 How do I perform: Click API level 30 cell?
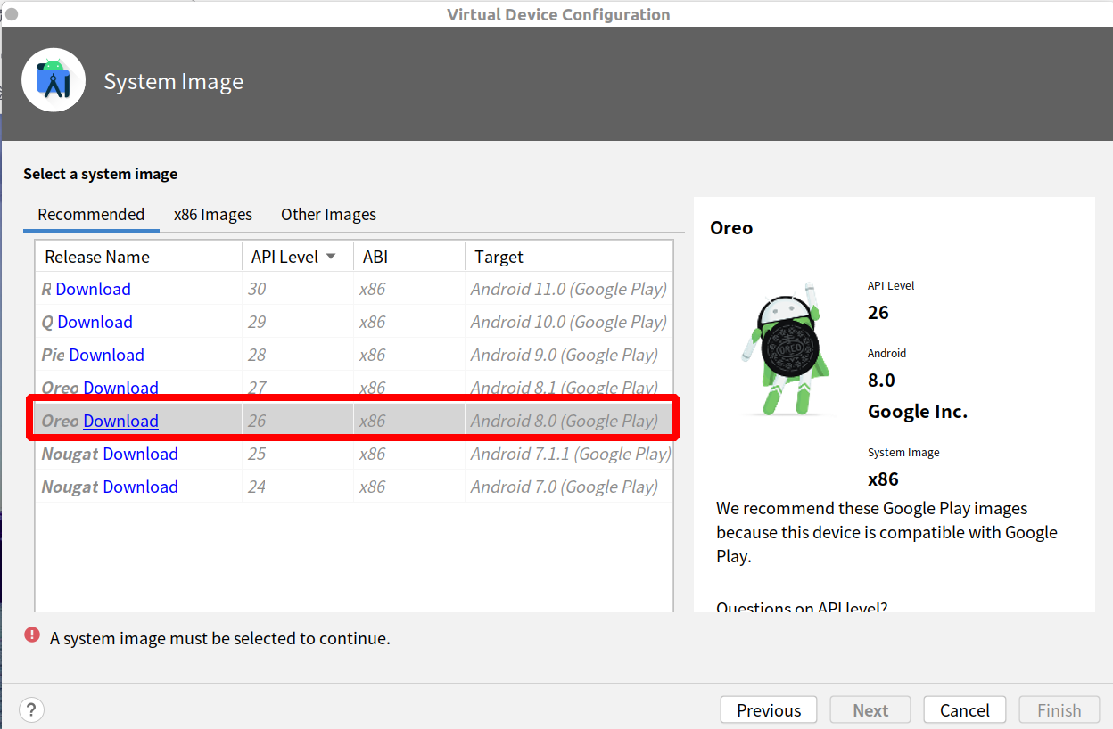coord(298,289)
